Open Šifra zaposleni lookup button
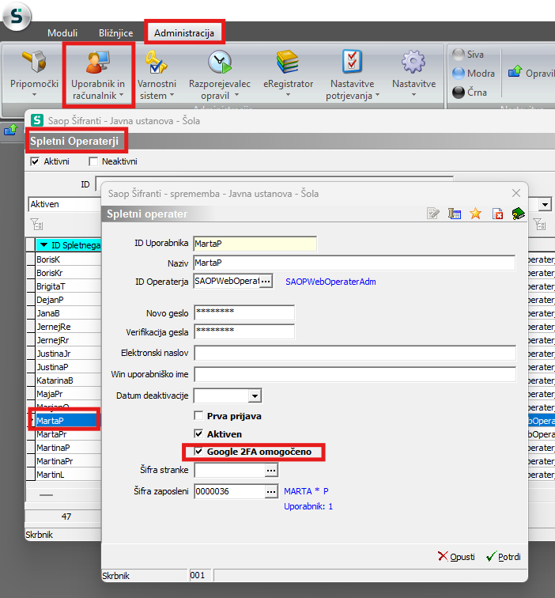The width and height of the screenshot is (555, 598). point(271,491)
